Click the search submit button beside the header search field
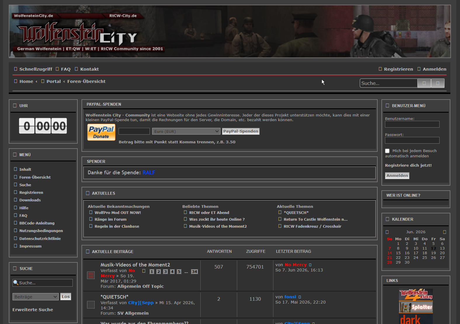 point(424,83)
